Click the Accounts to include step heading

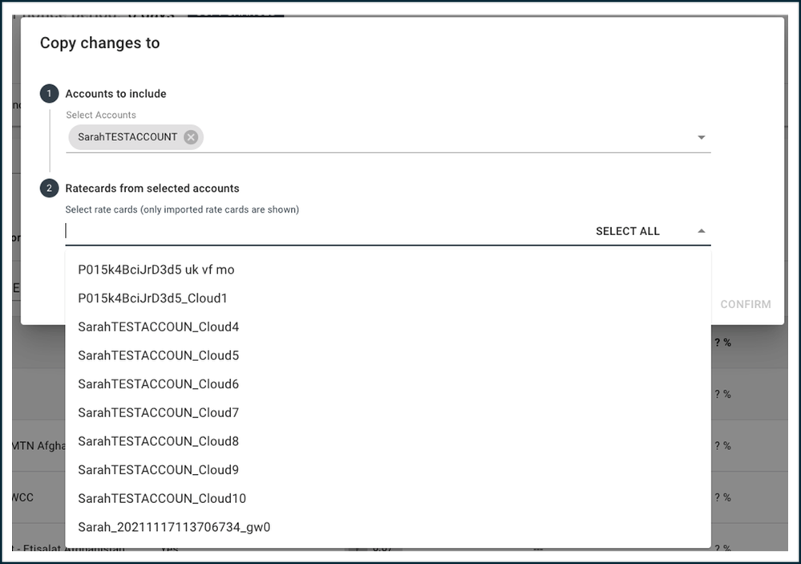(x=116, y=94)
